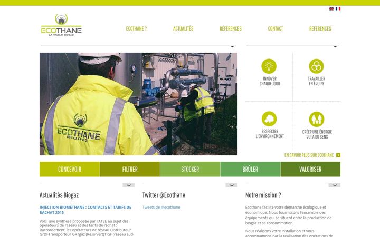The height and width of the screenshot is (237, 380).
Task: Click the Travailler en équipe label
Action: (x=317, y=81)
